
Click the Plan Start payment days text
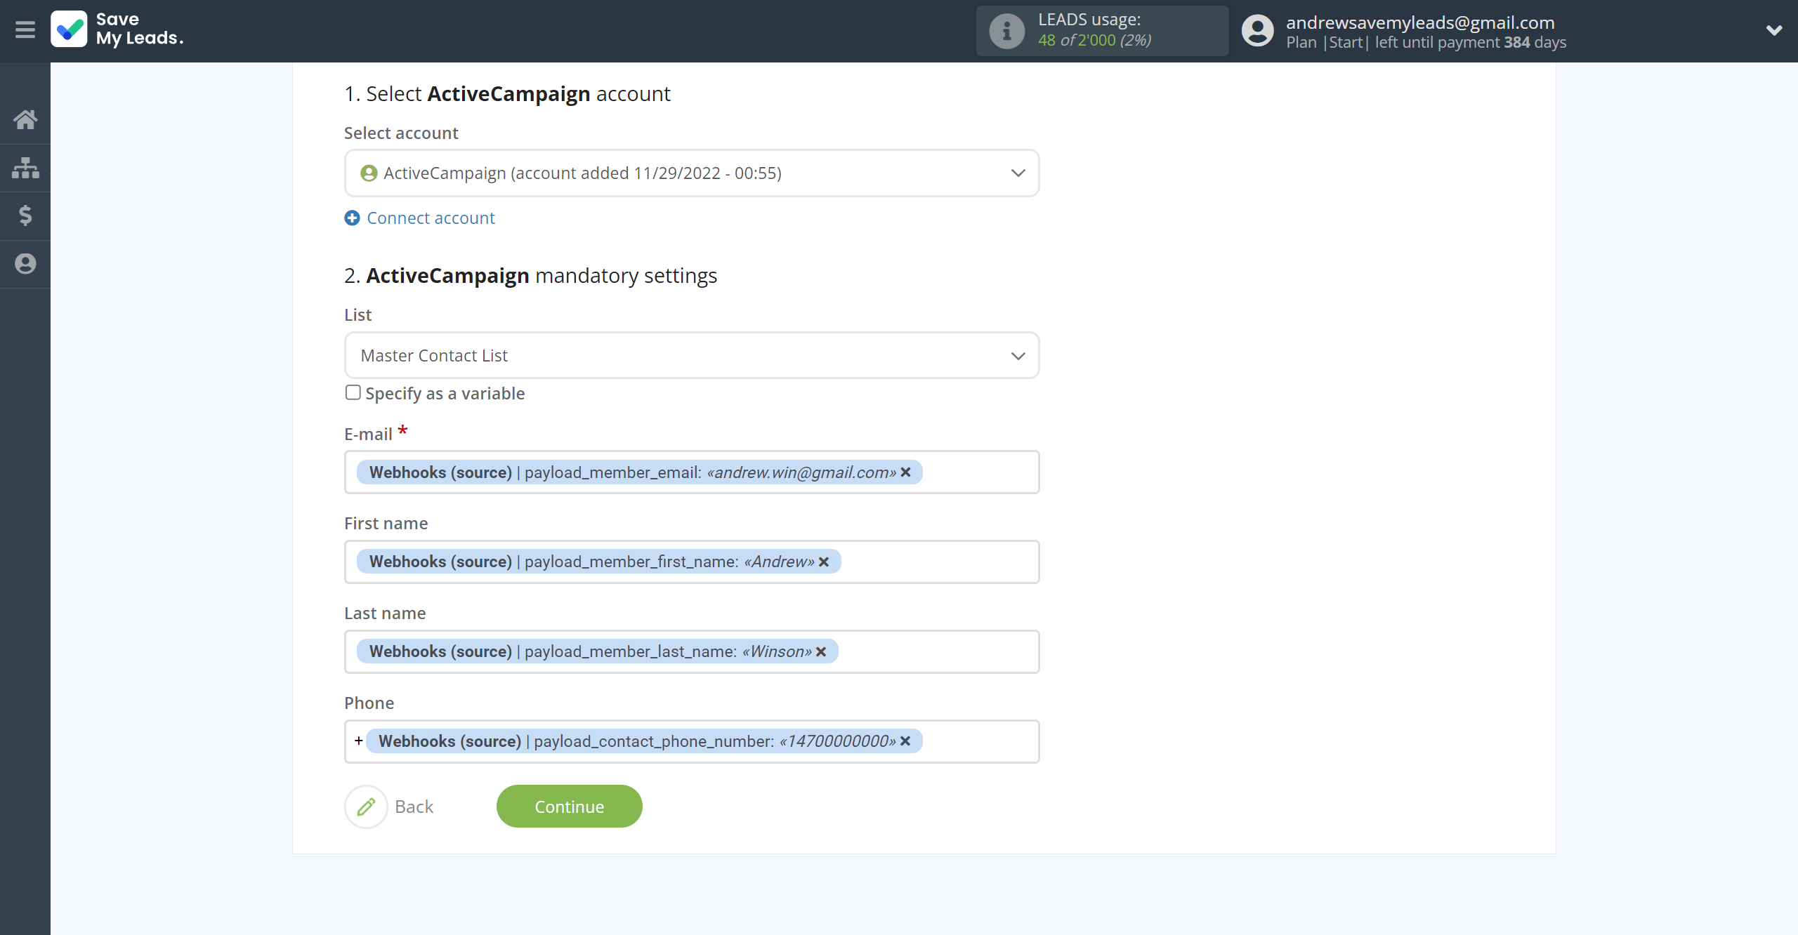1426,43
